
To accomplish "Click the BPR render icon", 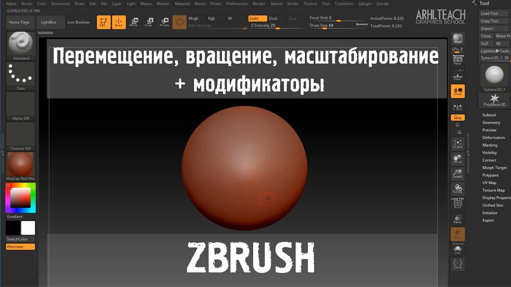I will (458, 39).
